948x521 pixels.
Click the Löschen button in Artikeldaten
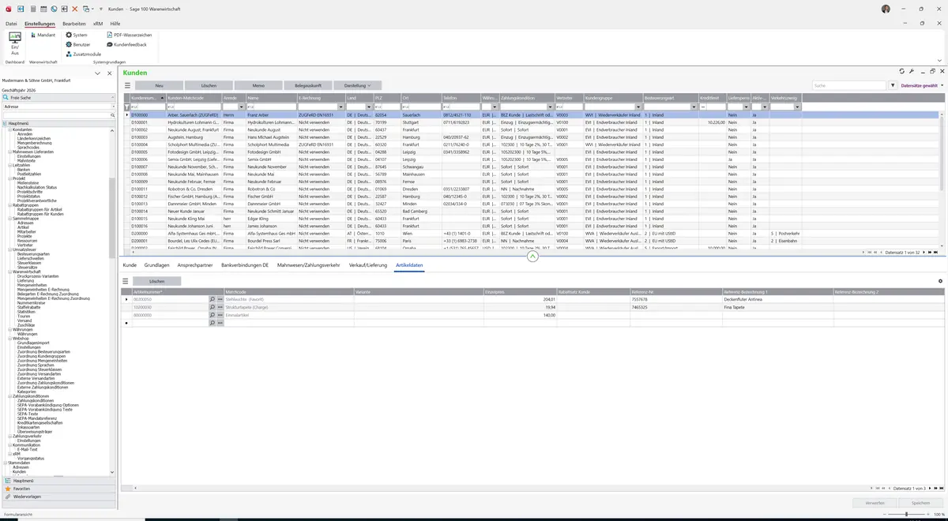click(x=157, y=281)
